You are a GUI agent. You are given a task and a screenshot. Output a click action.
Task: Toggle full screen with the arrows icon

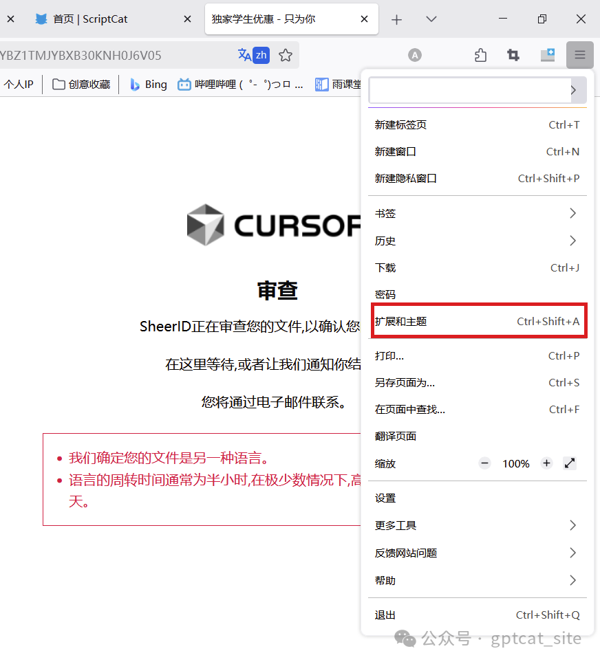click(570, 463)
